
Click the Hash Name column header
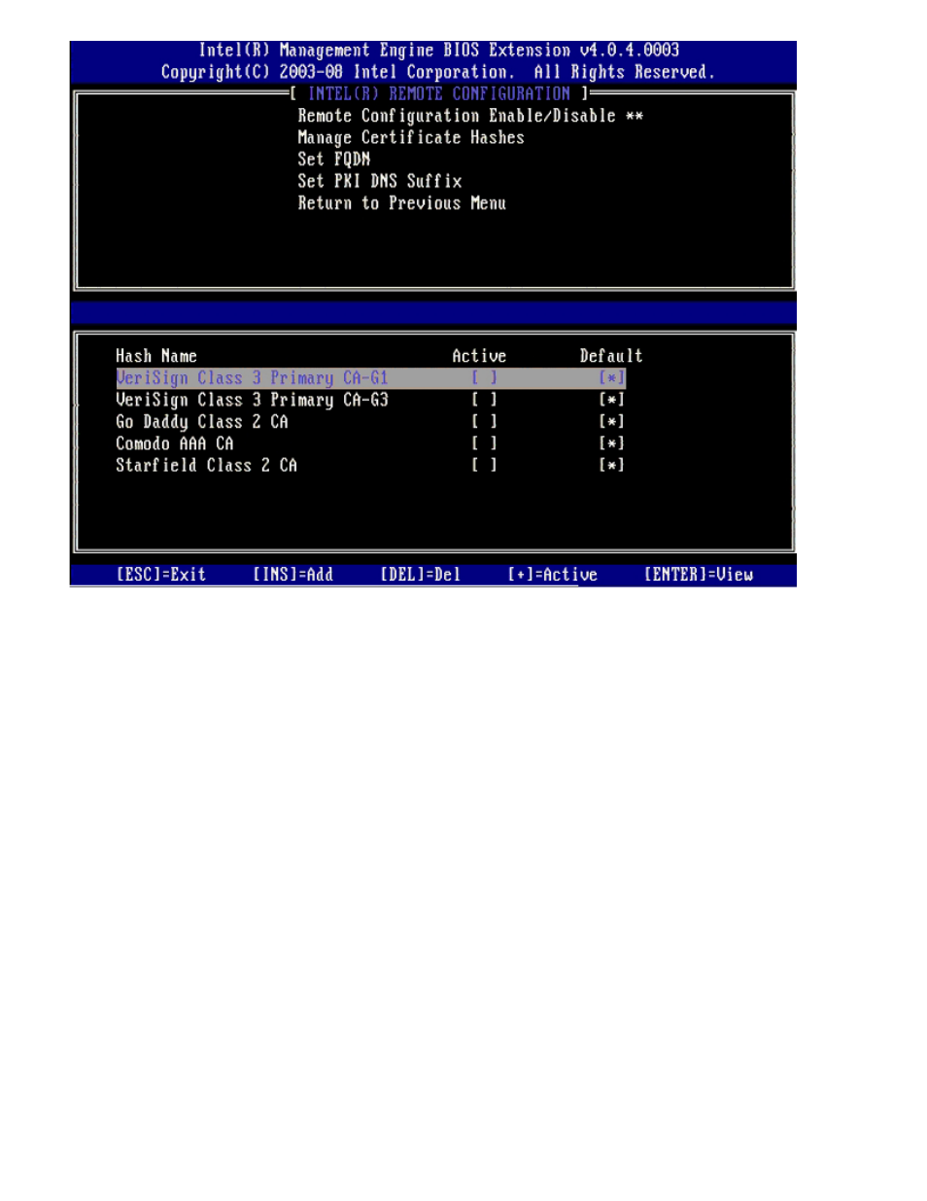(156, 356)
